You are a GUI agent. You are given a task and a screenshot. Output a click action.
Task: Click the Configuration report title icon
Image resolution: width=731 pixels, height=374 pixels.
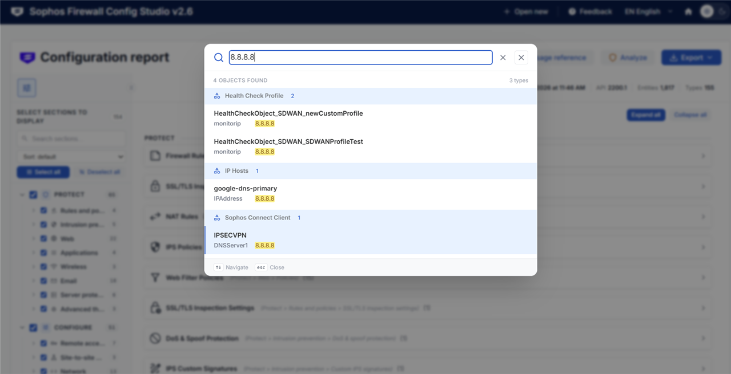tap(27, 58)
